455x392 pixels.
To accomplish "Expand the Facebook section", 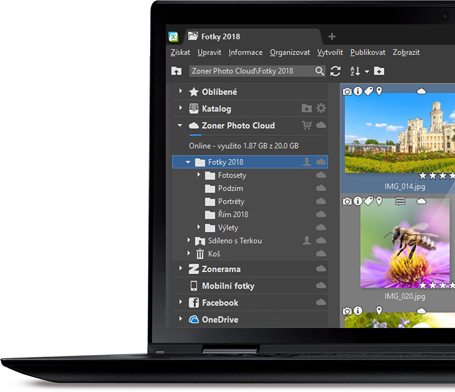I will click(x=180, y=302).
